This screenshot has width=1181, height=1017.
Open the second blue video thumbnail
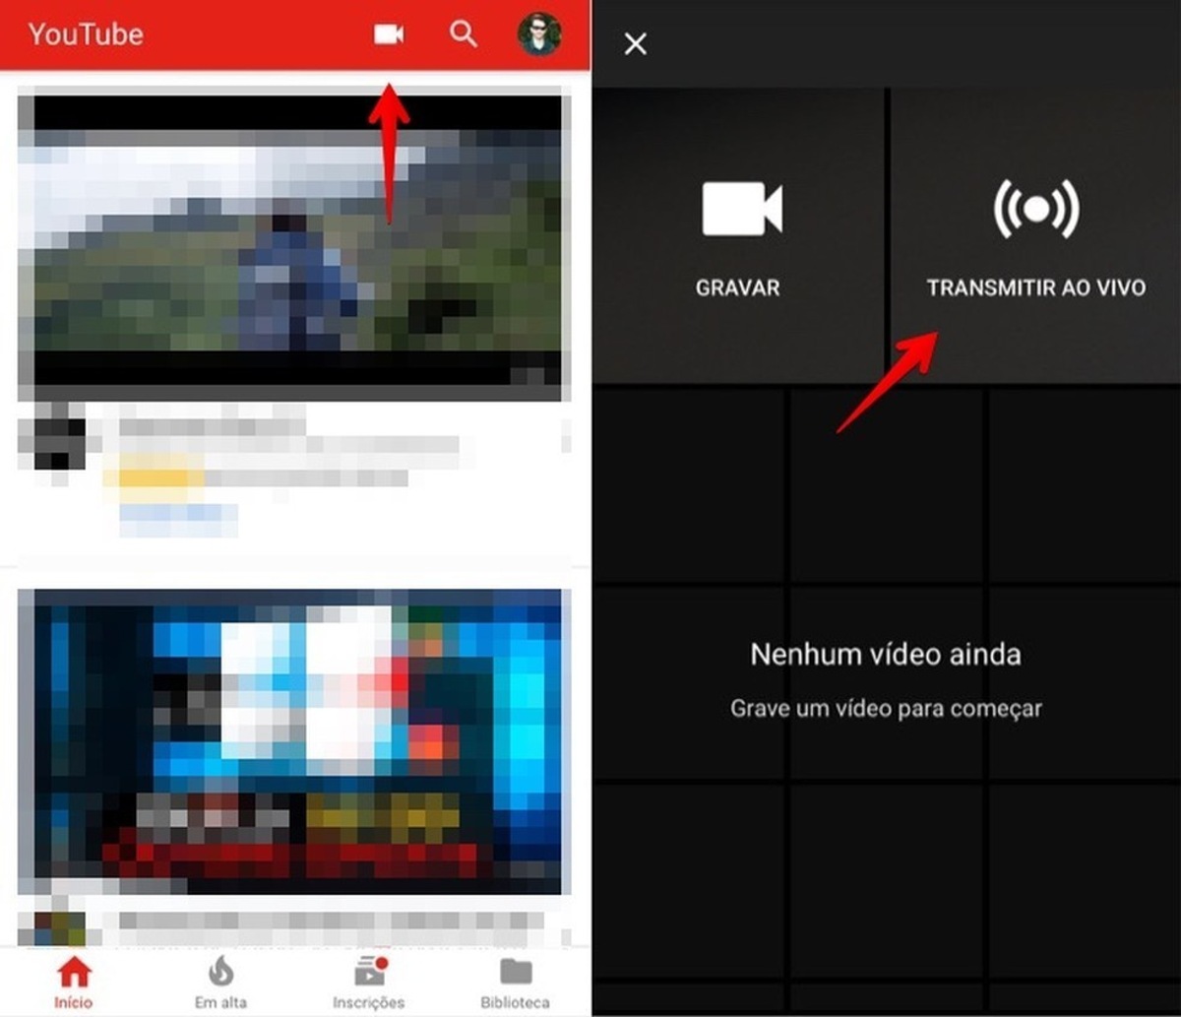tap(290, 740)
